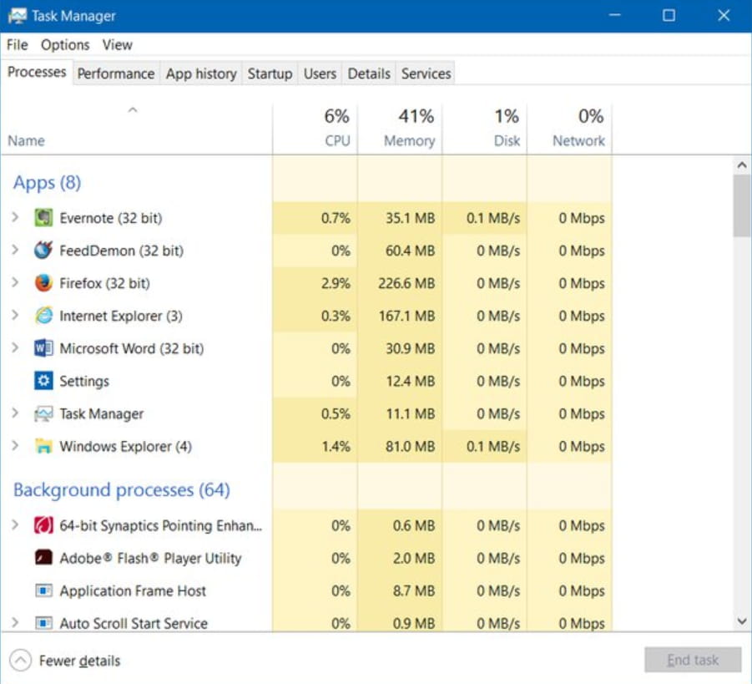Open the View menu
The image size is (752, 684).
point(117,44)
